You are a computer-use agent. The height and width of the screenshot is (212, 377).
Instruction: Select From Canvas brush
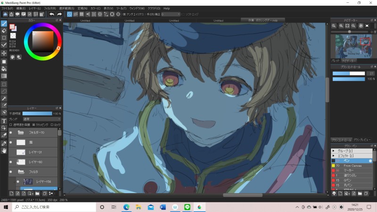click(352, 166)
